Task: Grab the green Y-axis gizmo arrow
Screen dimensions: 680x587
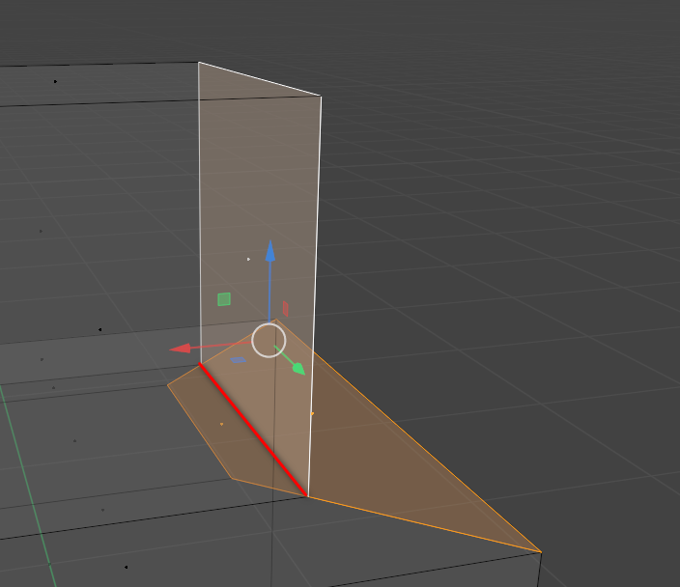Action: [x=298, y=369]
